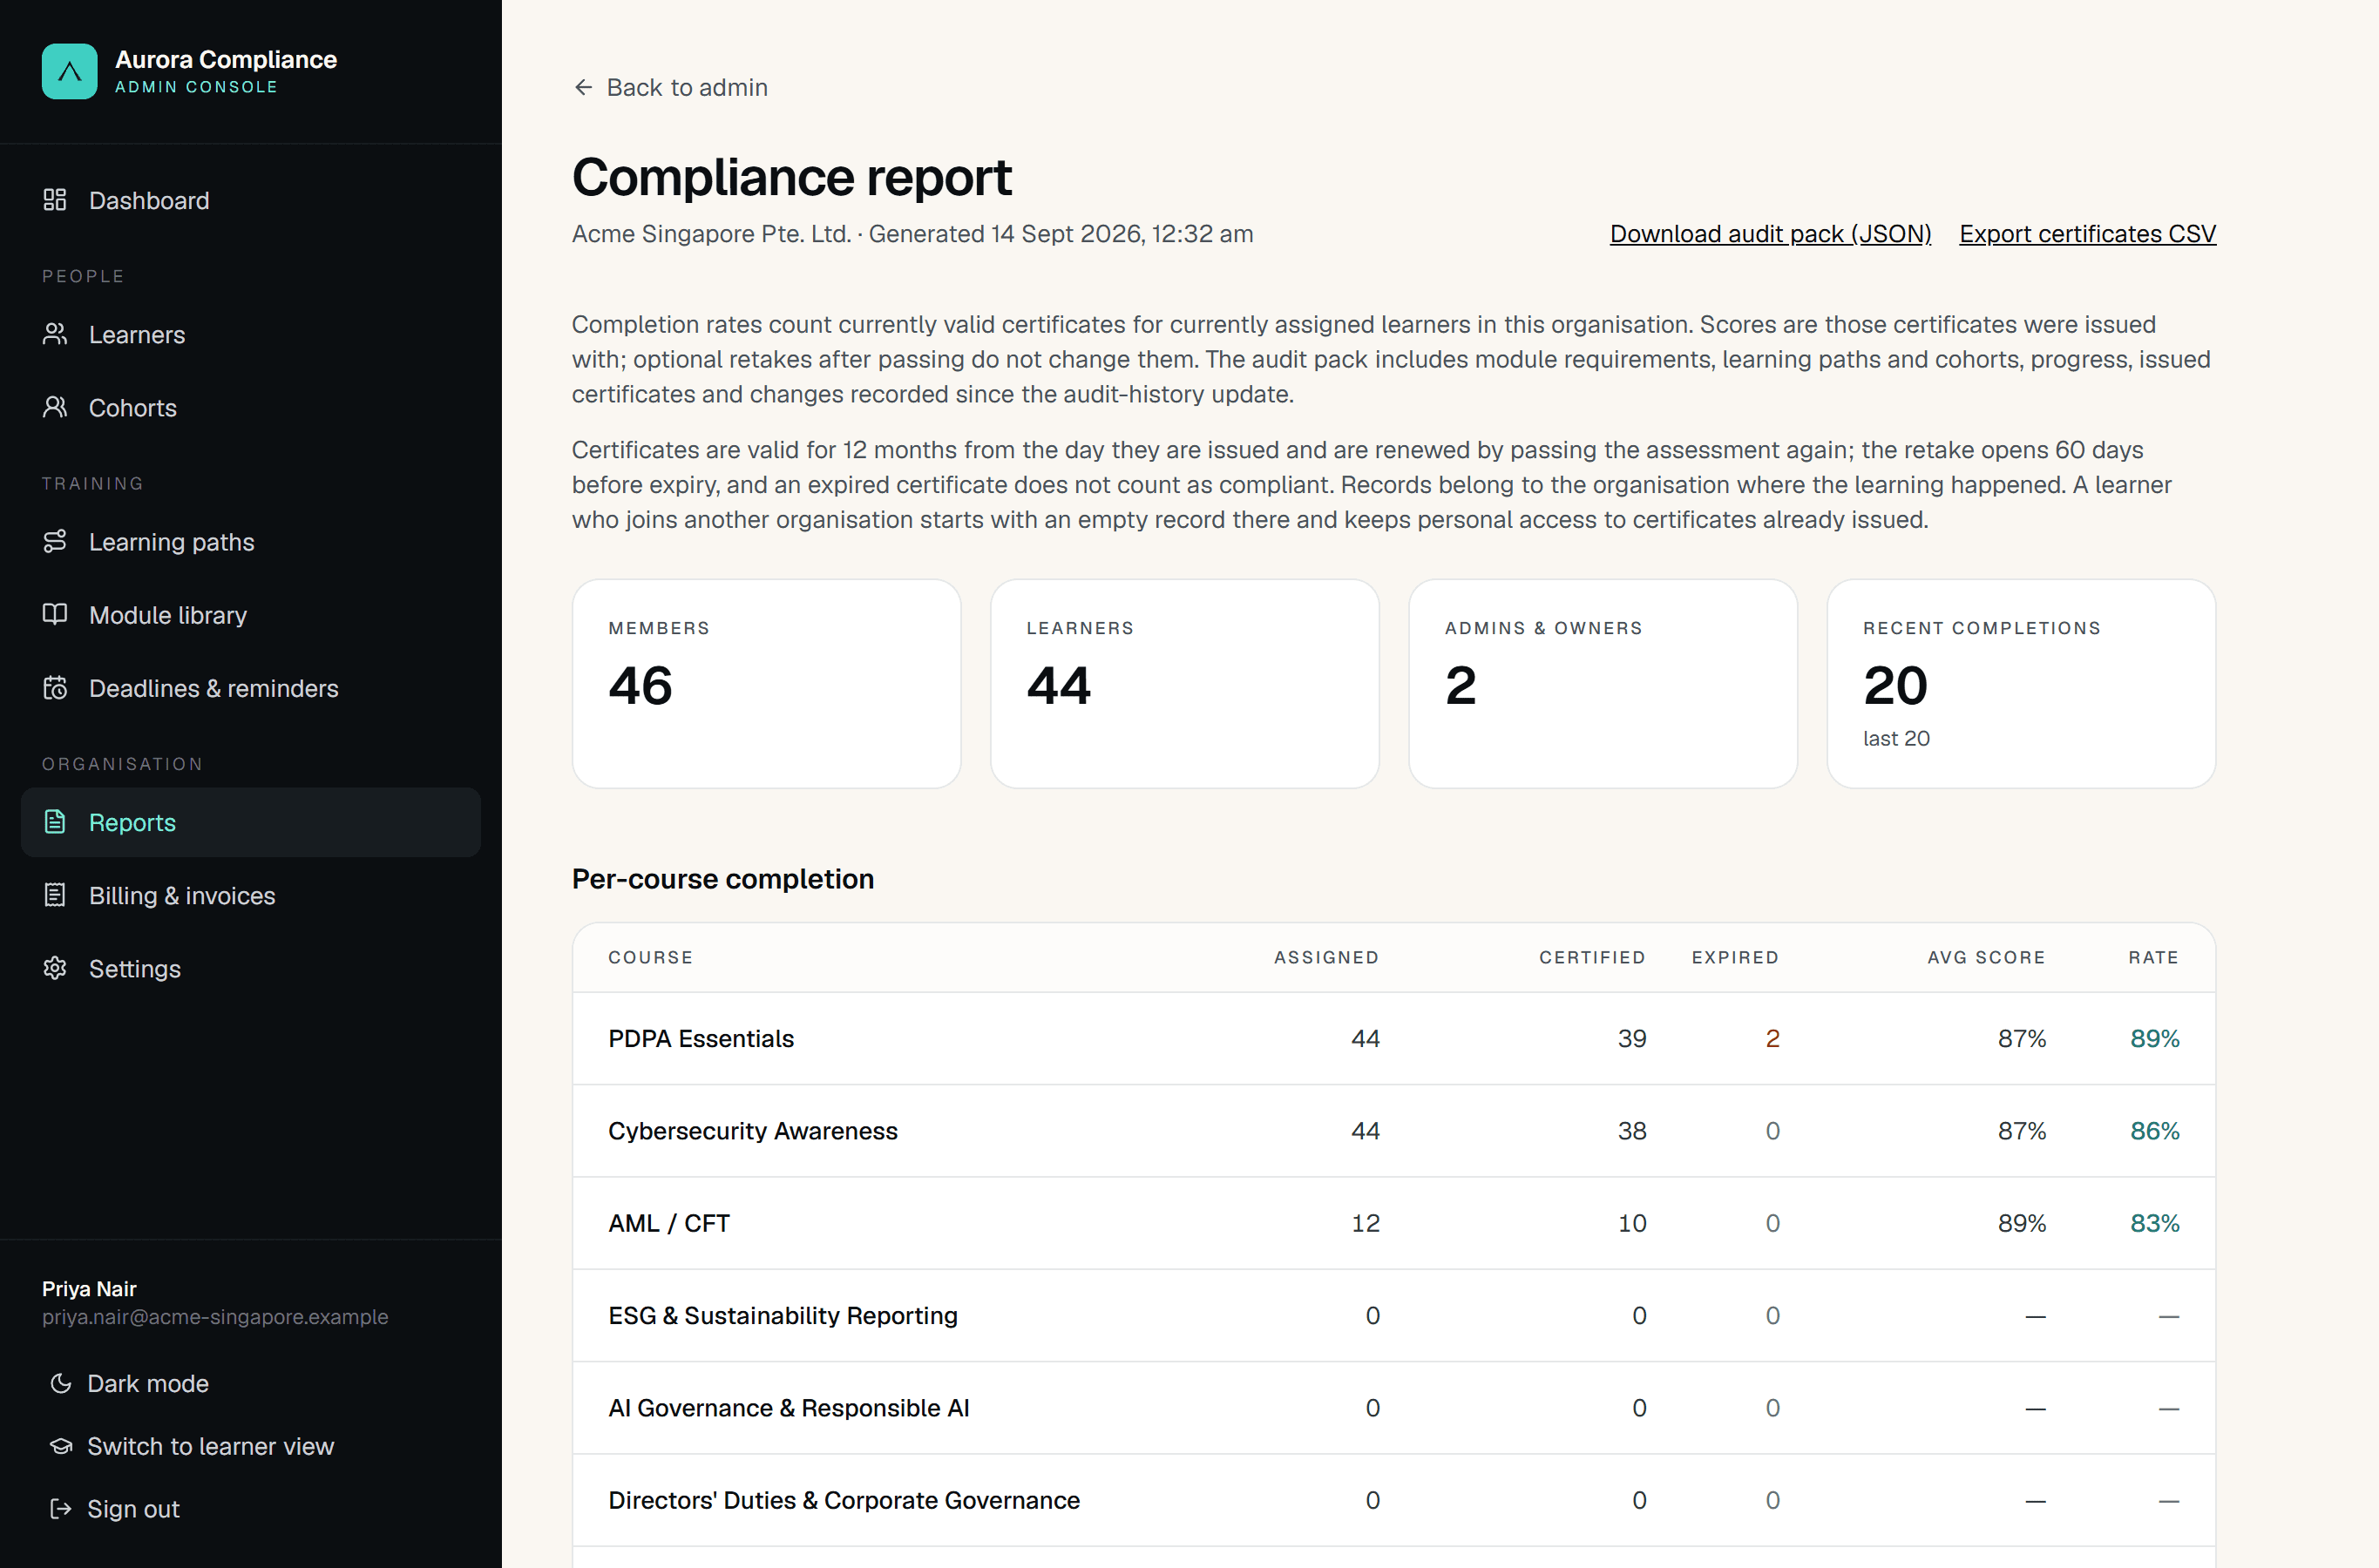Open the Module library section
Viewport: 2379px width, 1568px height.
coord(250,614)
